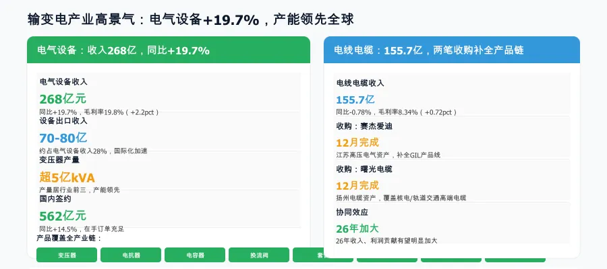Select the 电抗器 green tag

click(131, 256)
